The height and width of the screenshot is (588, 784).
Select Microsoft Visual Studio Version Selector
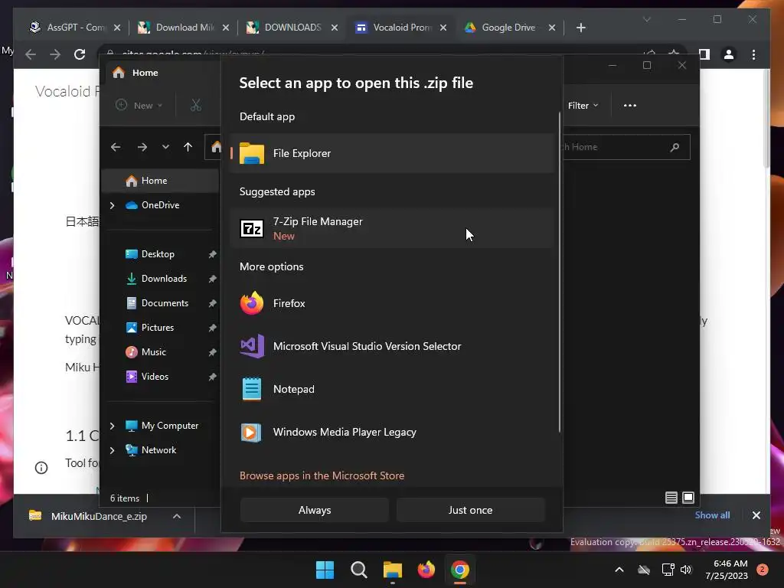(x=392, y=346)
